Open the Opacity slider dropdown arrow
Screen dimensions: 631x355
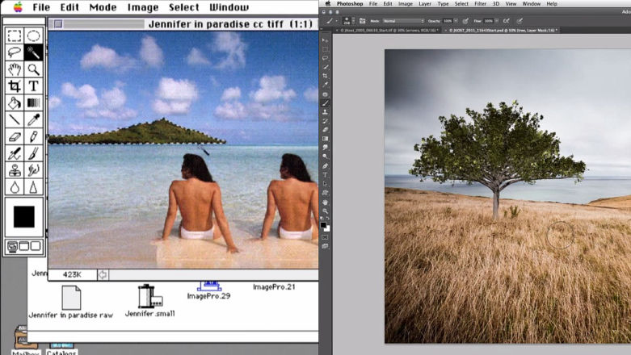coord(456,21)
